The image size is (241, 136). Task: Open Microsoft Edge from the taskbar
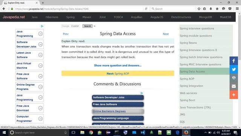click(x=177, y=133)
